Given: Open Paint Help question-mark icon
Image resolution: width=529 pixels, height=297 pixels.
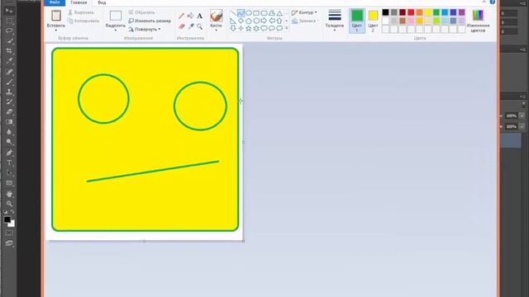Looking at the screenshot, I should [x=493, y=2].
